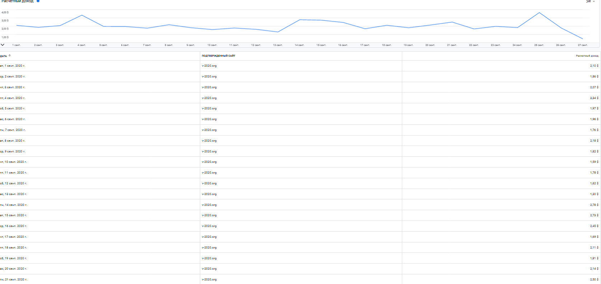This screenshot has height=284, width=601.
Task: Click the v-2020.org site in the 13 сент. row
Action: (x=209, y=194)
